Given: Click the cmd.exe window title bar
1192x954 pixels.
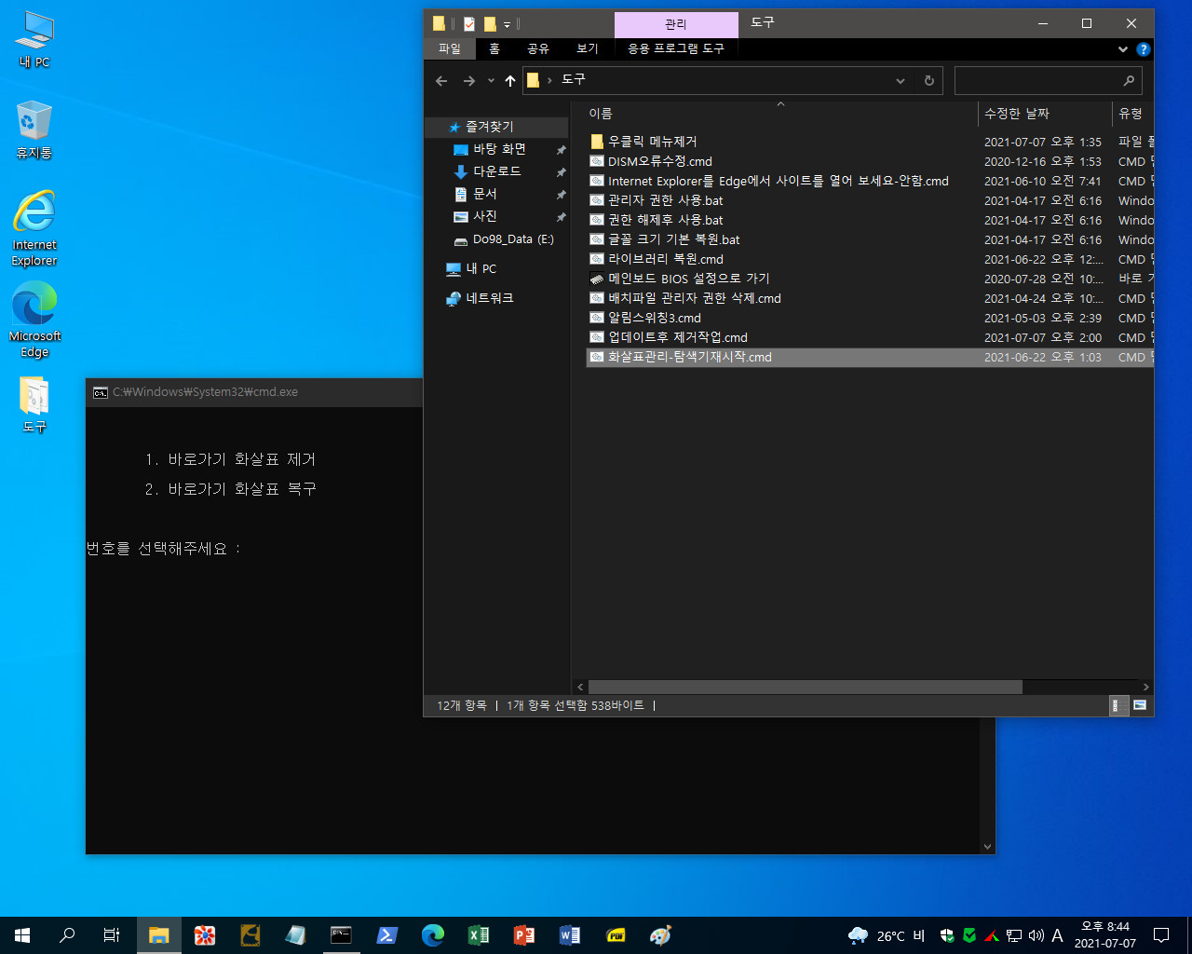Looking at the screenshot, I should click(254, 392).
